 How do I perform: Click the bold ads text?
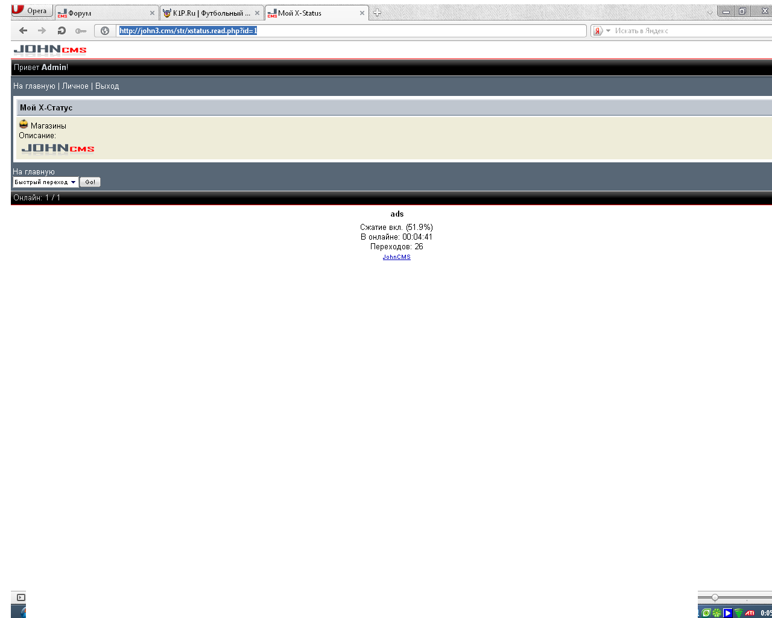tap(397, 214)
